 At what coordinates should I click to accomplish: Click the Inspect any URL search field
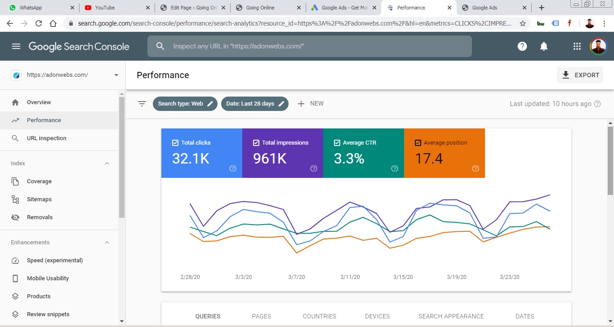[310, 46]
